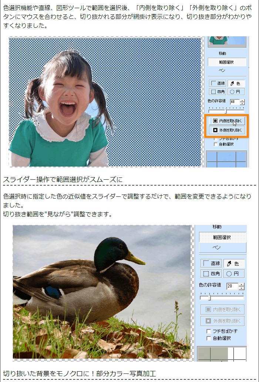Click the tolerance slider handle near value 48

pyautogui.click(x=226, y=111)
